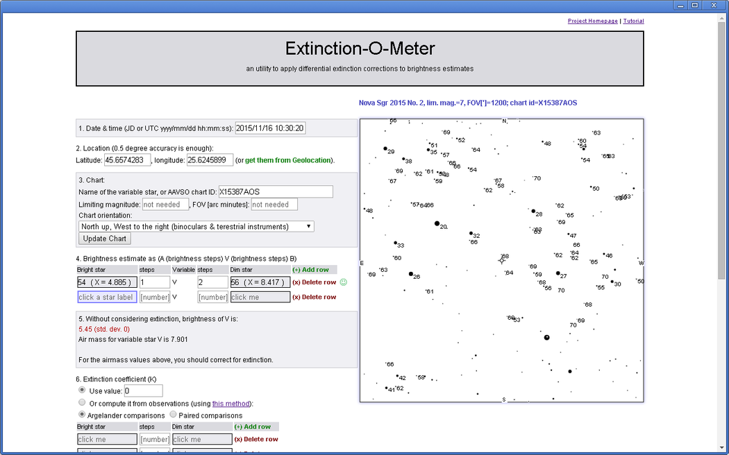Select the Use value radio button

82,390
